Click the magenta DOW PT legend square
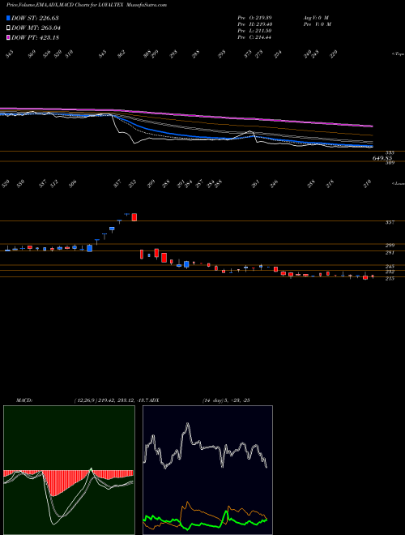This screenshot has height=535, width=405. click(8, 37)
